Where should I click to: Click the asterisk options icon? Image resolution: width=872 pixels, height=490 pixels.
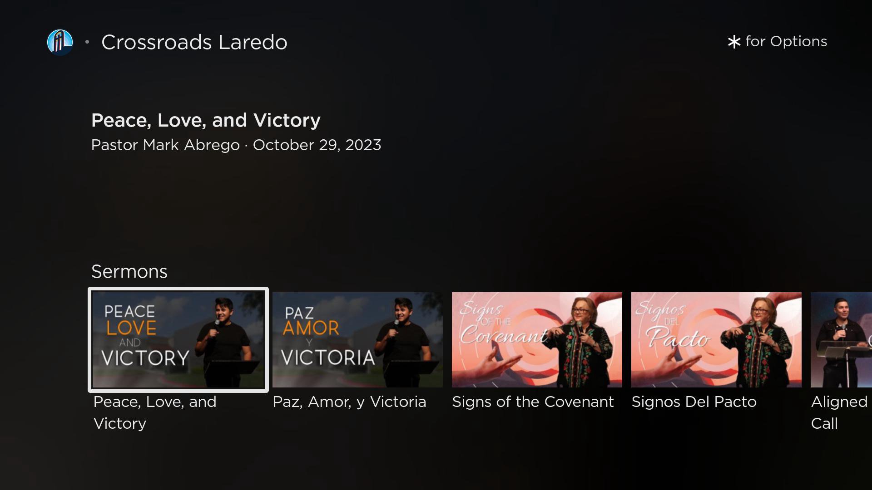coord(734,42)
